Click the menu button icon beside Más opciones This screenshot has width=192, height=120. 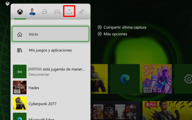point(100,34)
